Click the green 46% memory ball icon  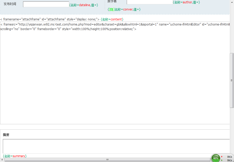point(216,158)
